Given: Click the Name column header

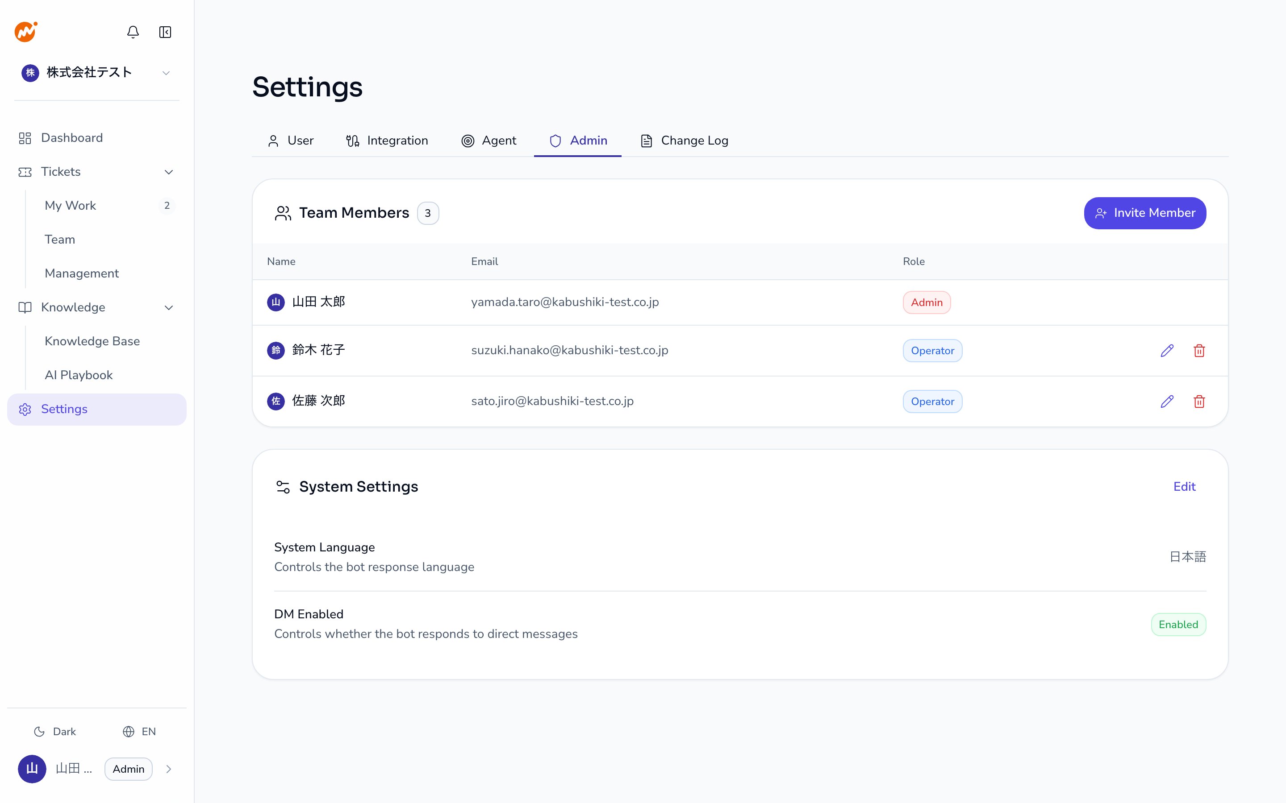Looking at the screenshot, I should coord(281,261).
